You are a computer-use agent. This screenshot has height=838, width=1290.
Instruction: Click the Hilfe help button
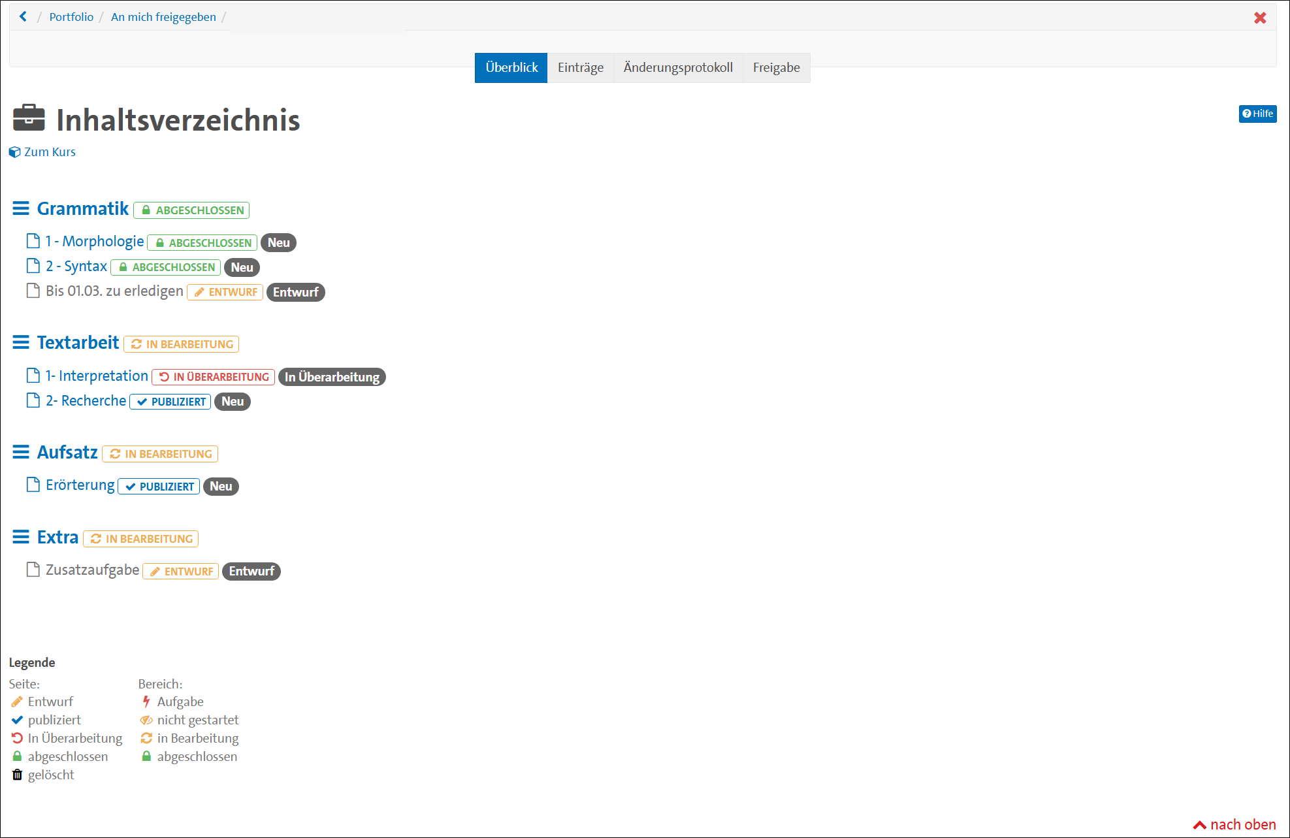(x=1257, y=114)
